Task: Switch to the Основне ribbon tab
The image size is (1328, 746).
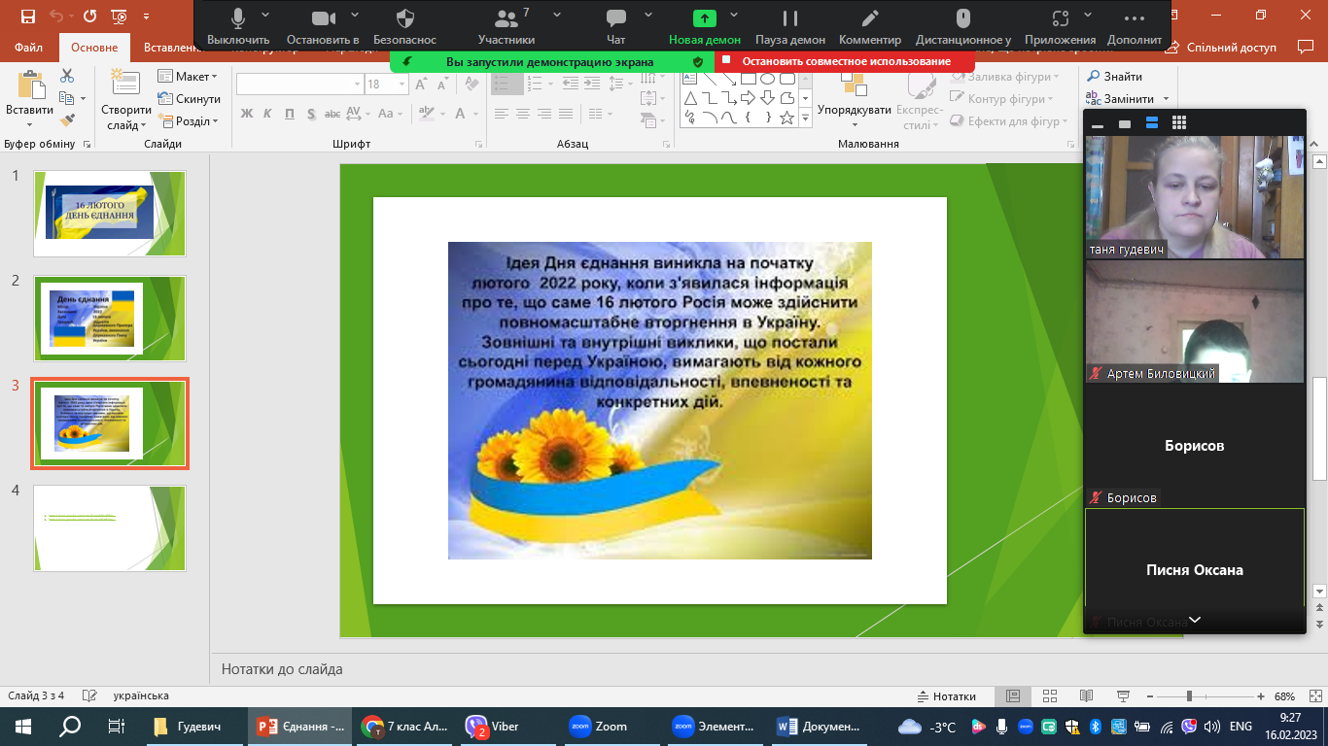Action: [94, 48]
